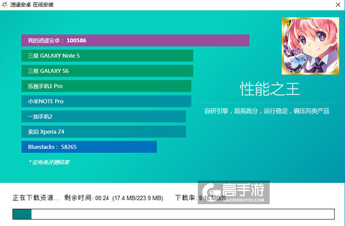
Task: Select the 一加手机2 bar
Action: point(103,116)
